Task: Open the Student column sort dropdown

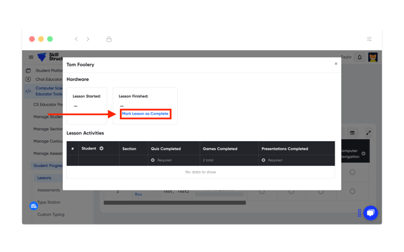Action: click(101, 148)
